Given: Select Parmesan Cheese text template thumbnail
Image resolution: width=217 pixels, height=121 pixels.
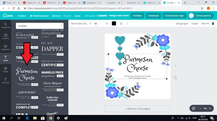Looking at the screenshot, I should pyautogui.click(x=27, y=76).
